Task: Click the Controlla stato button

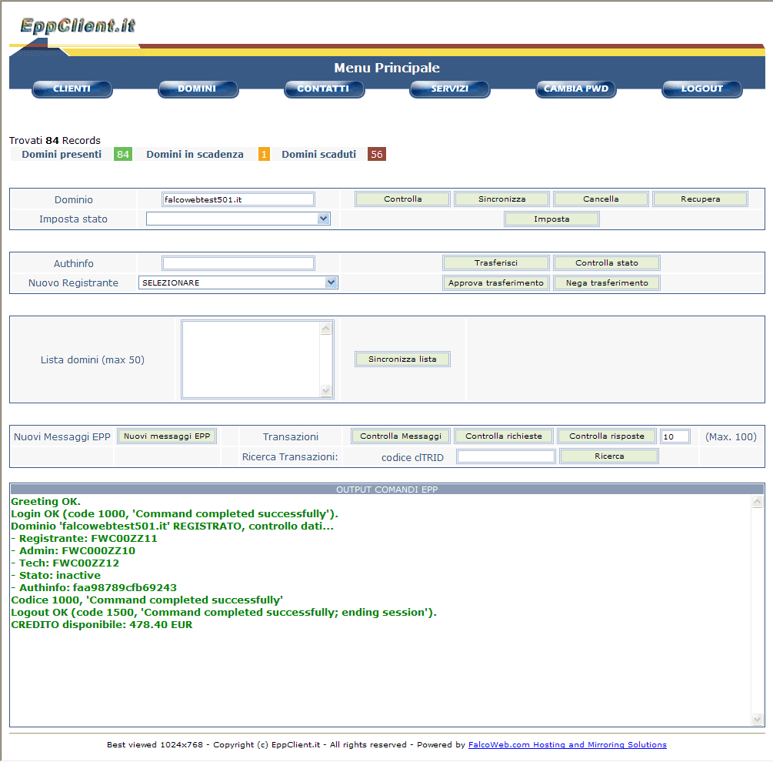Action: [607, 263]
